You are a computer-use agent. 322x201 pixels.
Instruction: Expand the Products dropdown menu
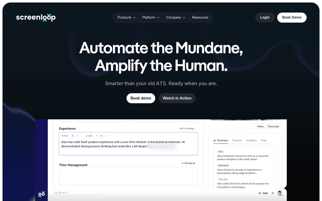coord(126,17)
